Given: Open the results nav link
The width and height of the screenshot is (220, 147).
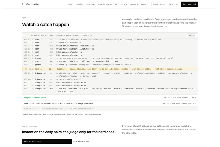Looking at the screenshot, I should 79,4.
